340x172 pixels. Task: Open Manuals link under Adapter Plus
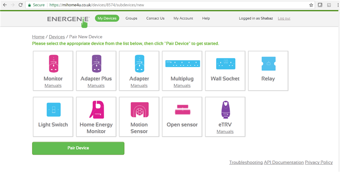coord(96,86)
